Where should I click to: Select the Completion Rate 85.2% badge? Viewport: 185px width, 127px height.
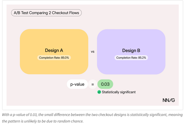click(131, 58)
